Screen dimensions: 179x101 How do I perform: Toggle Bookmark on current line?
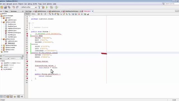point(69,14)
